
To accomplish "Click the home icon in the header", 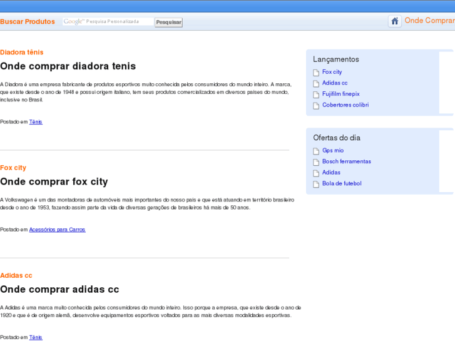I will pos(395,21).
